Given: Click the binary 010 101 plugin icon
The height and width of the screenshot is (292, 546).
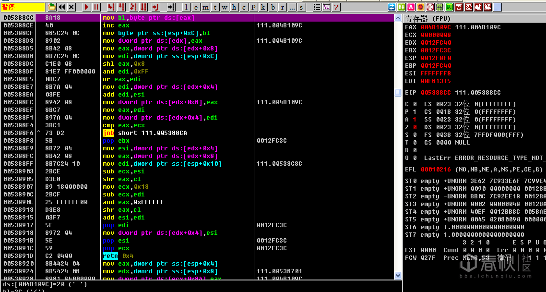Looking at the screenshot, I should tap(440, 7).
